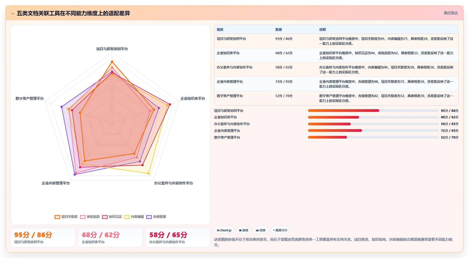This screenshot has height=258, width=469.
Task: Click table cell 企业知识库平台
Action: (228, 53)
